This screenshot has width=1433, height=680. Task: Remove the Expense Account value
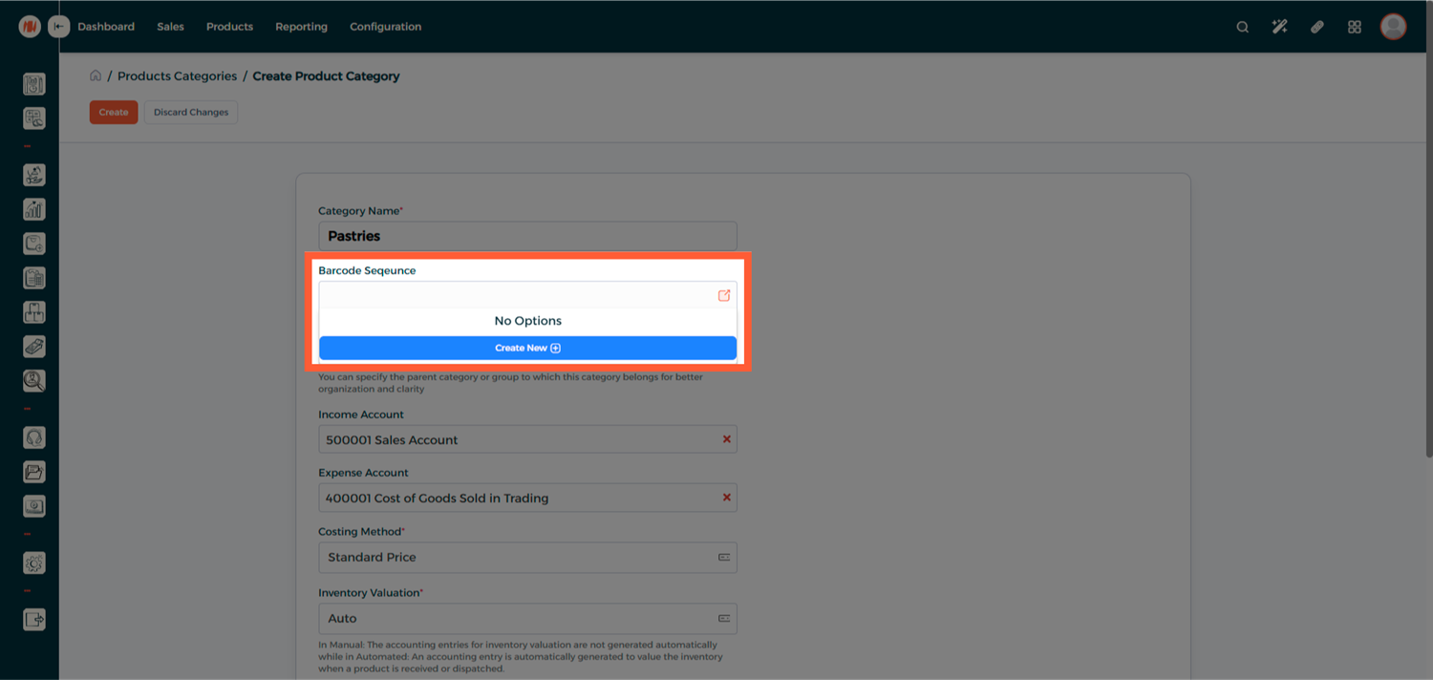tap(726, 498)
